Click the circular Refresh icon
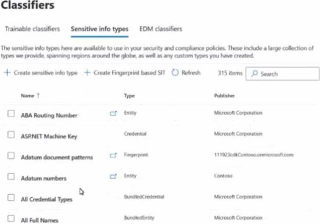 (x=175, y=73)
